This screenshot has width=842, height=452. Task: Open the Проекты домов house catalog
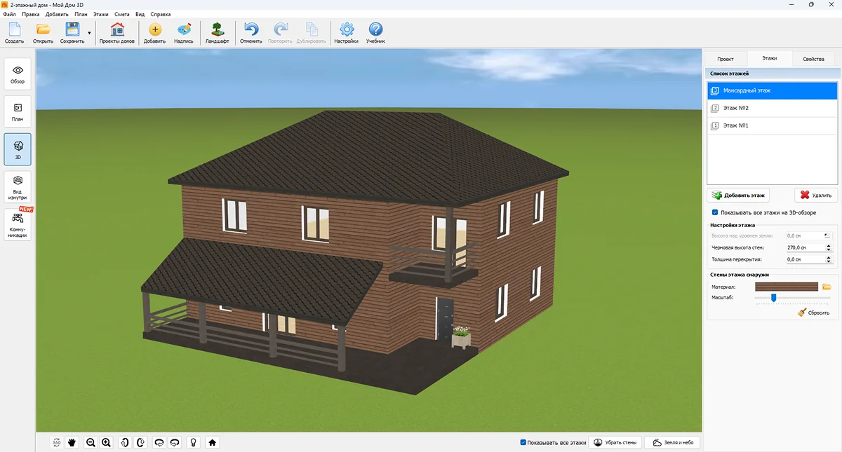[x=116, y=32]
